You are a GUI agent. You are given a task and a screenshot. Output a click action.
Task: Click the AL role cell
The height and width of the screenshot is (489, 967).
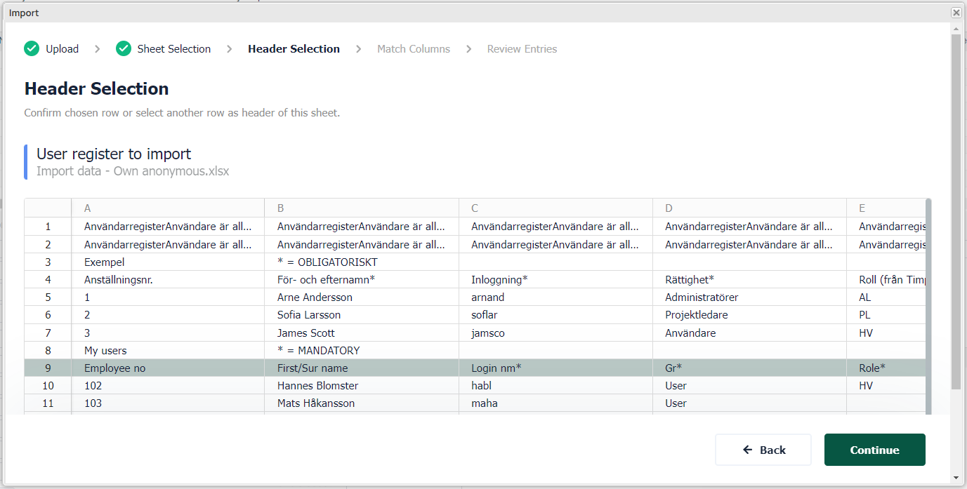886,297
